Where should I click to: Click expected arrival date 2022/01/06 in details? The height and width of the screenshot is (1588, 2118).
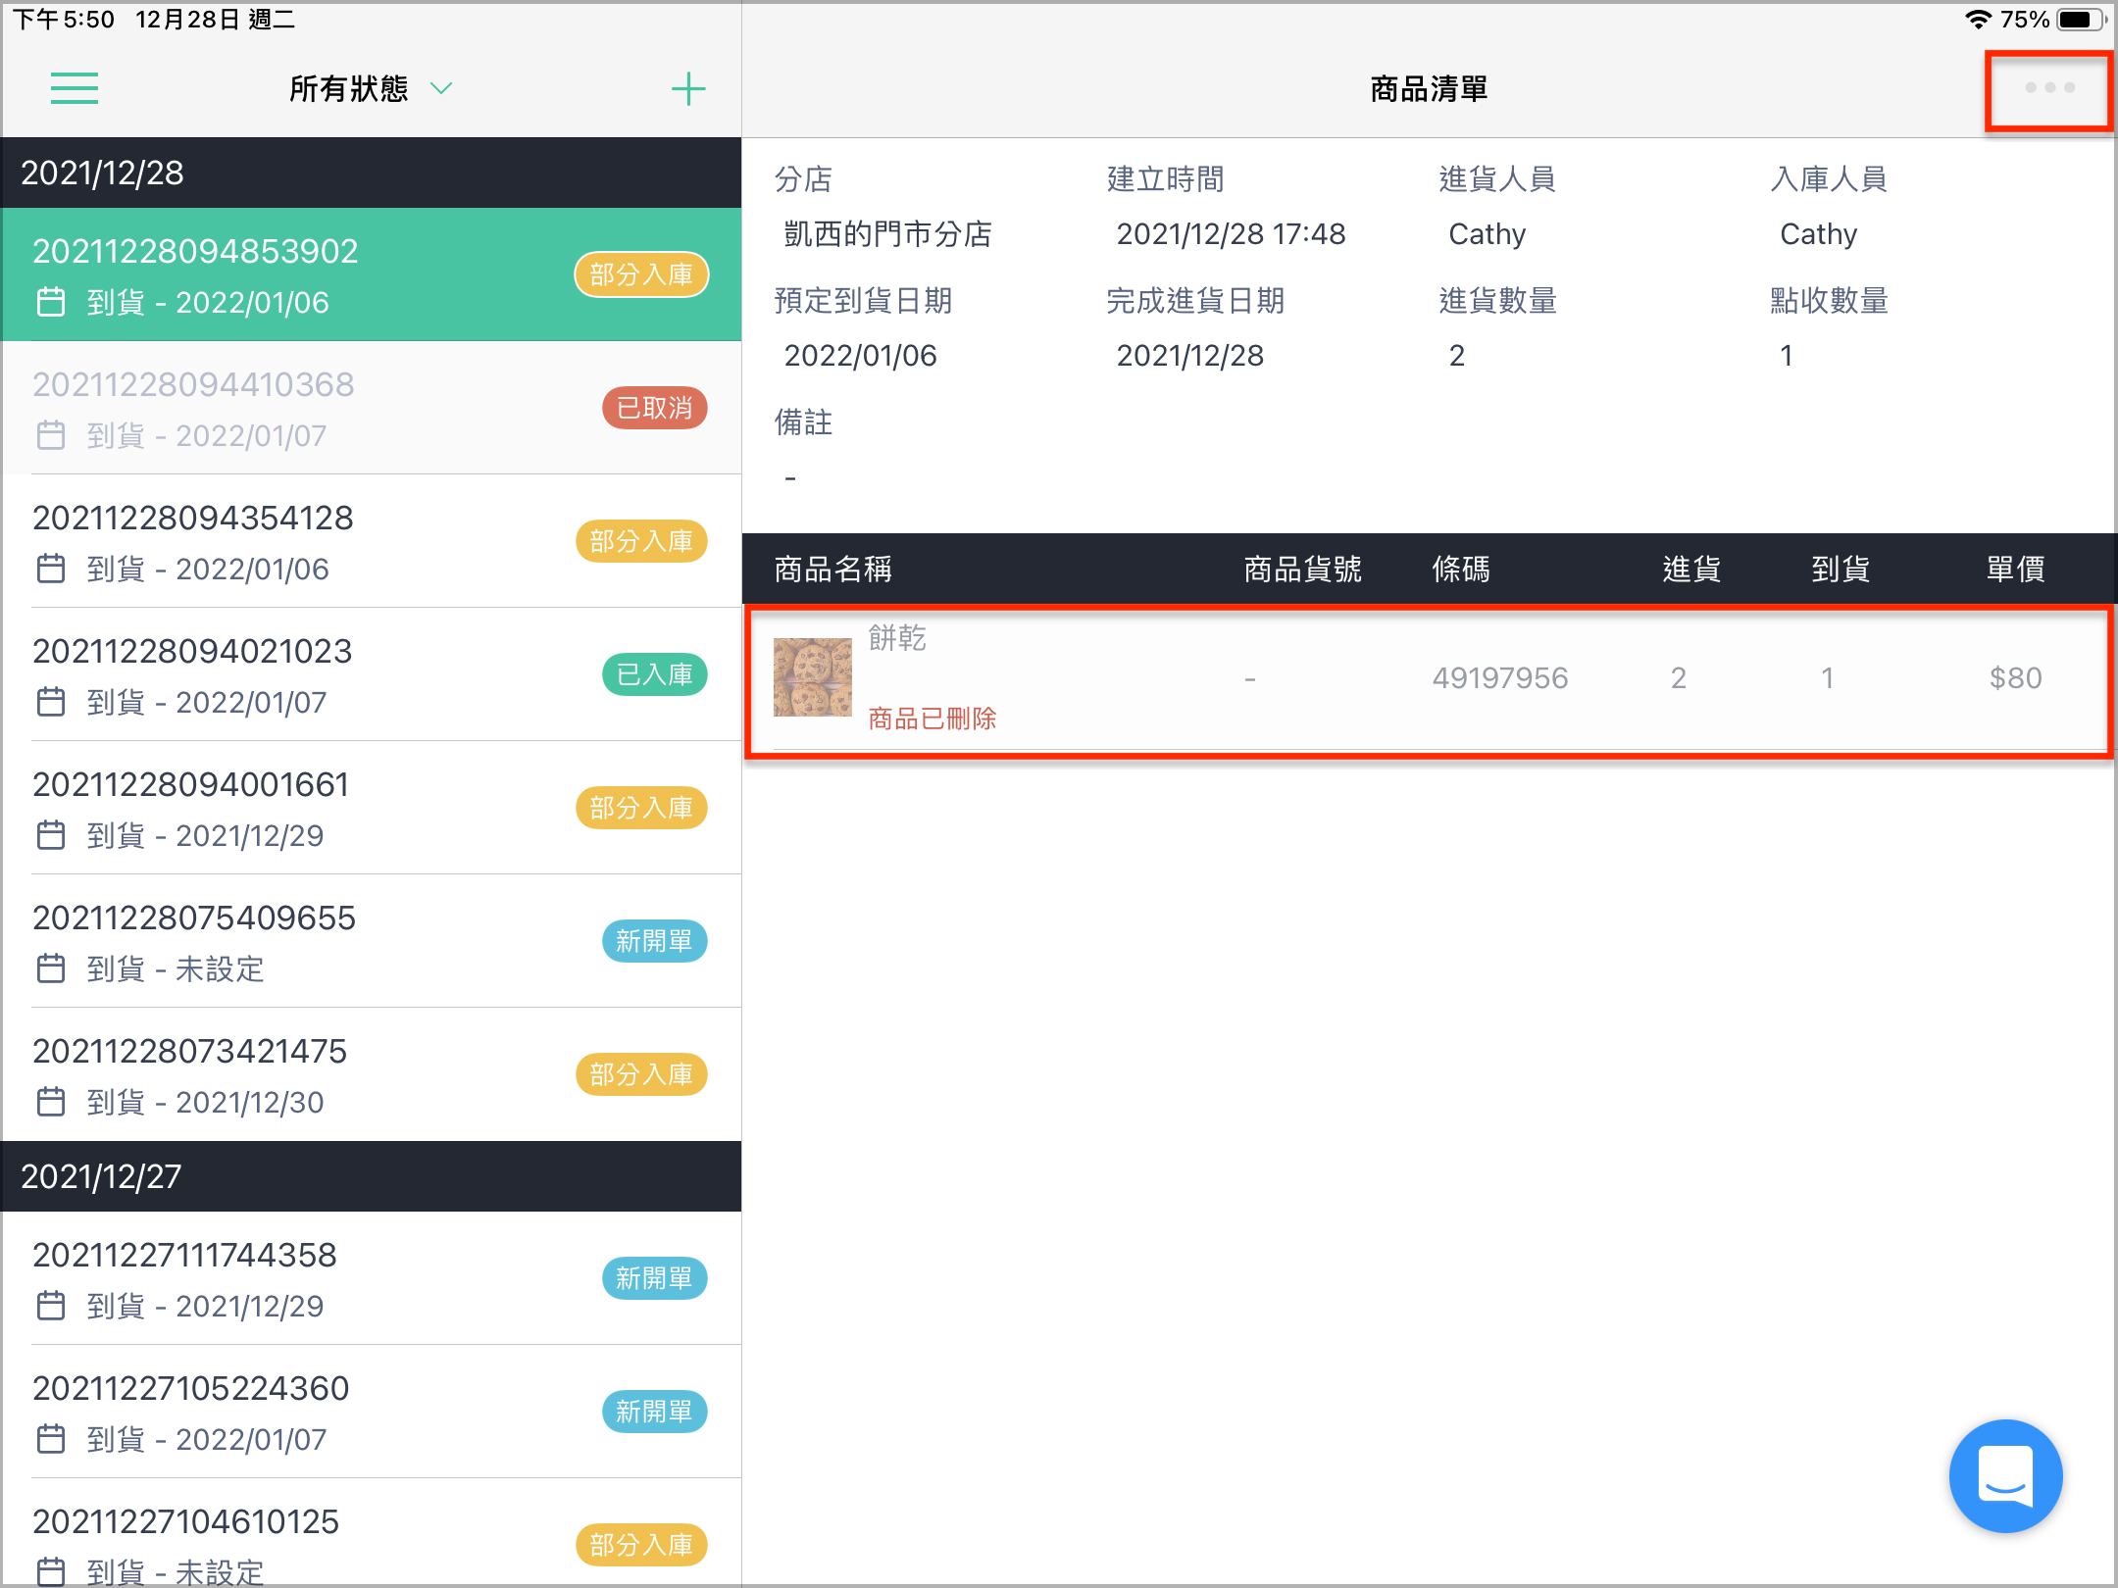[861, 355]
